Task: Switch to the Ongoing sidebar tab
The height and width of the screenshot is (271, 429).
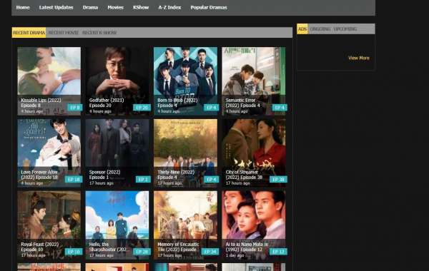Action: coord(320,29)
